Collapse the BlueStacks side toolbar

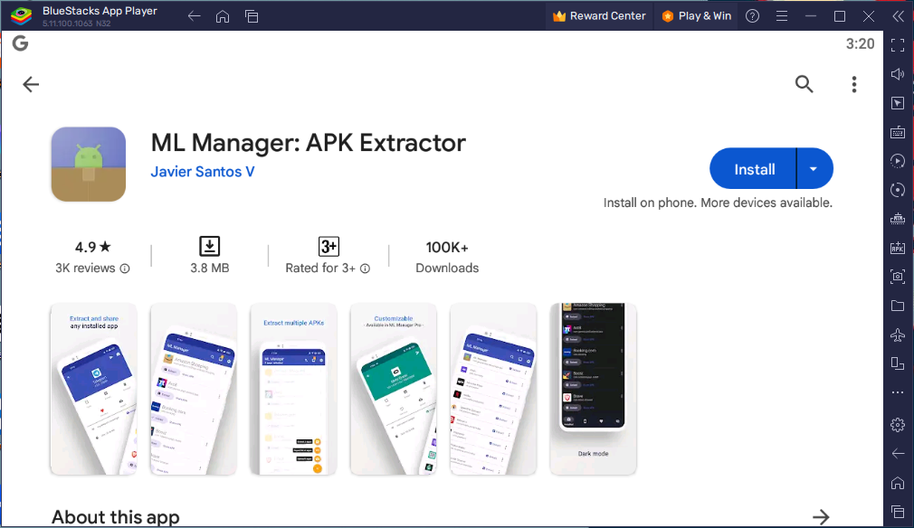pos(899,16)
